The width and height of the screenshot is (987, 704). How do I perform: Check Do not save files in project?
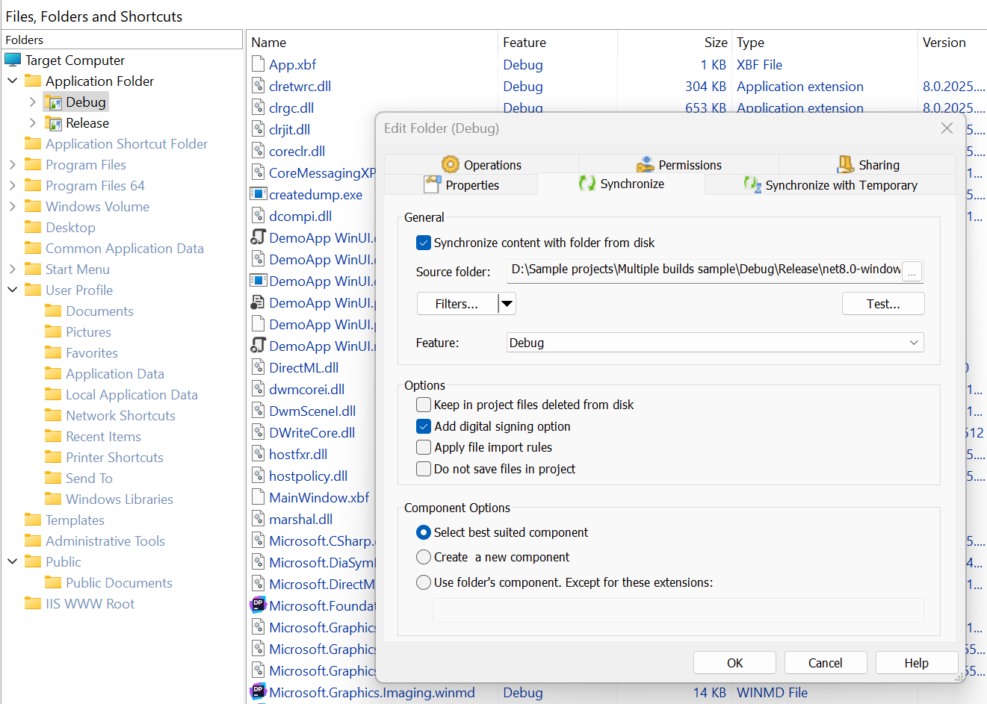(424, 469)
